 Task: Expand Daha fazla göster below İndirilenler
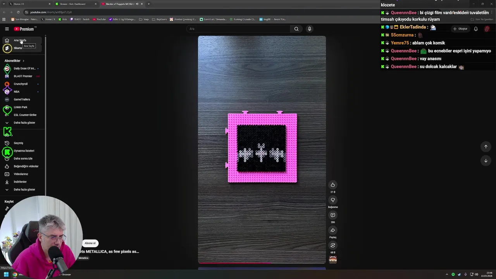[x=22, y=189]
